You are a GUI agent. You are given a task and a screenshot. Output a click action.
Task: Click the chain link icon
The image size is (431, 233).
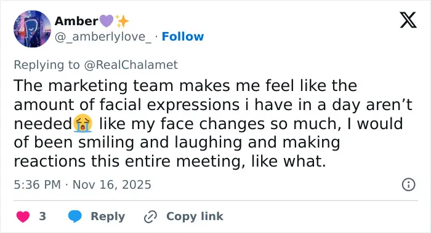pyautogui.click(x=151, y=216)
